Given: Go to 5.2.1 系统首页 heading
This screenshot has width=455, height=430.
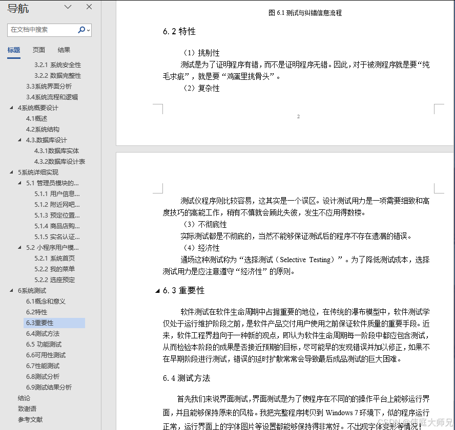Looking at the screenshot, I should [x=54, y=259].
